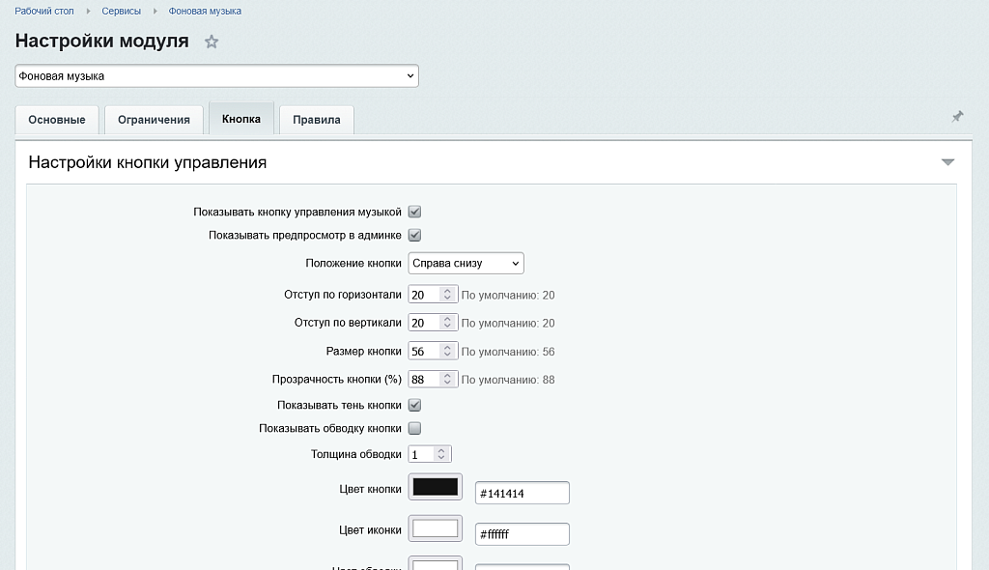Open the Фоновая музыка breadcrumb link
This screenshot has height=570, width=989.
(x=205, y=11)
